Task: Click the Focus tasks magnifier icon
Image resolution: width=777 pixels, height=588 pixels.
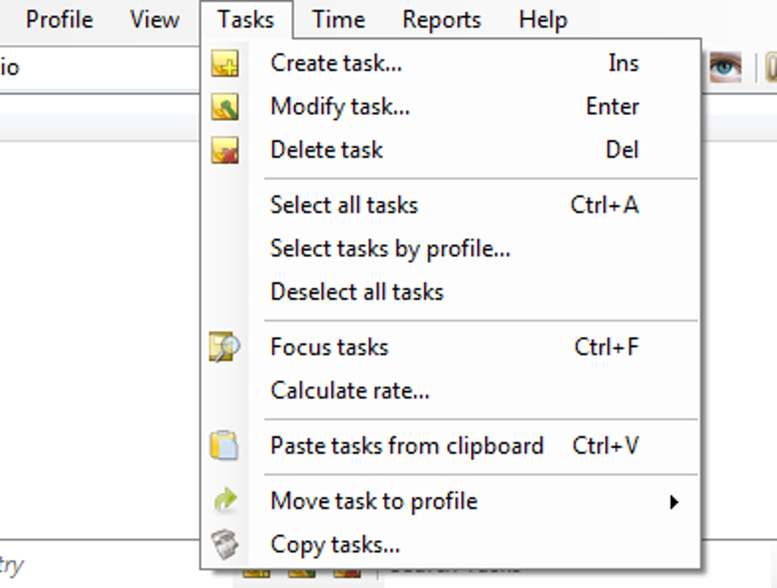Action: pyautogui.click(x=225, y=347)
